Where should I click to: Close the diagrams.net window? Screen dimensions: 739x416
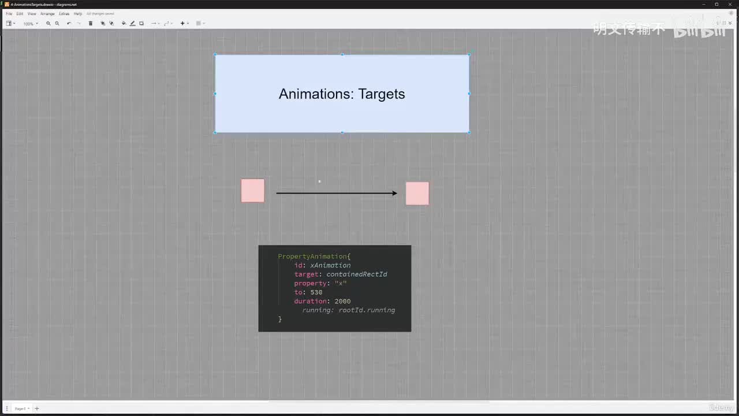coord(730,4)
